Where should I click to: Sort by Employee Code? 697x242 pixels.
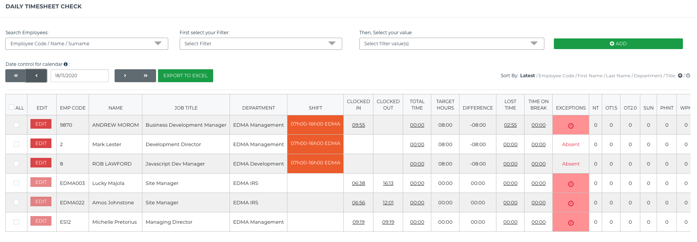coord(556,76)
